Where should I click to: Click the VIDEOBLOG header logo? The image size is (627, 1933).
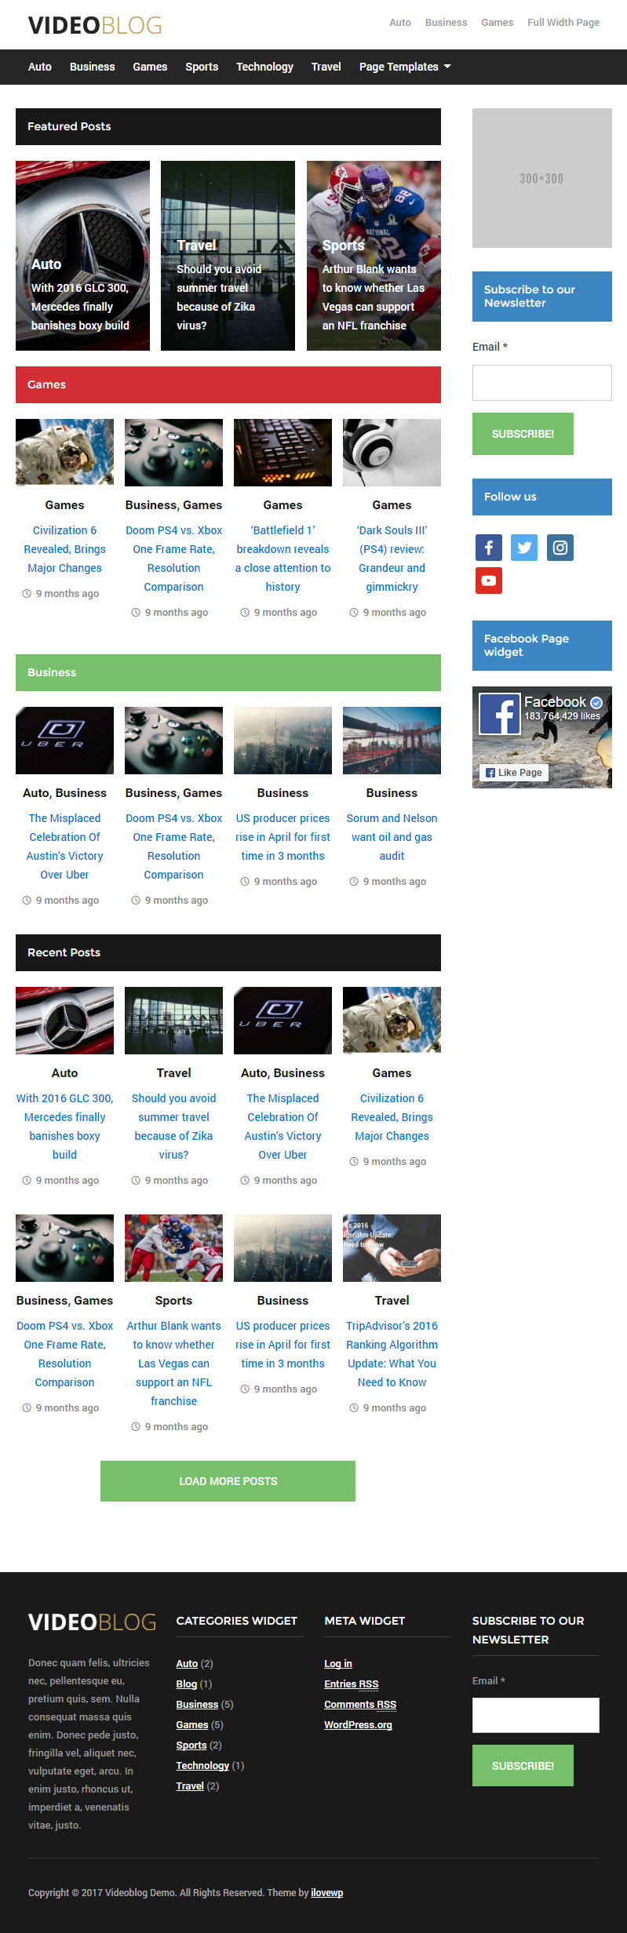(95, 25)
